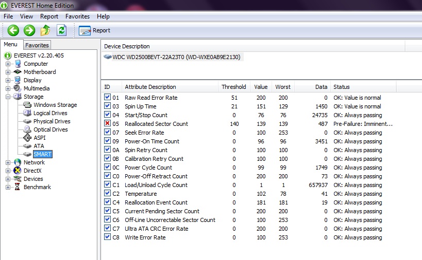The height and width of the screenshot is (260, 422).
Task: Open the Report wizard toolbar button
Action: click(94, 31)
